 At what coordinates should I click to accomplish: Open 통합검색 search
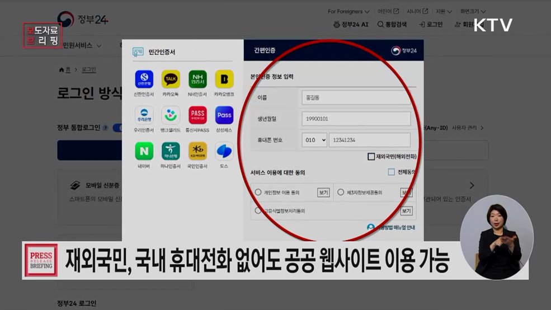click(392, 24)
